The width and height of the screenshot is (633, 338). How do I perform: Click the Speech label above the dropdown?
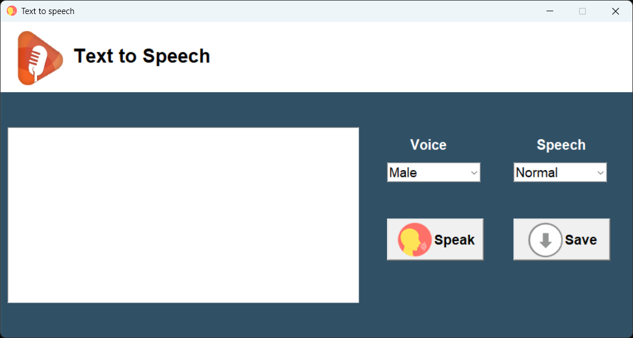[x=561, y=145]
